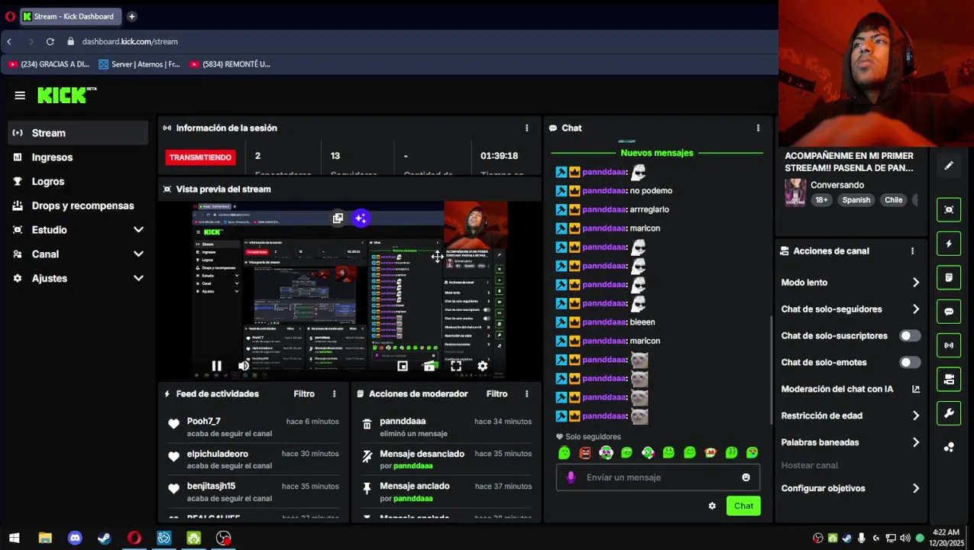This screenshot has height=550, width=974.
Task: Click the 18+ tag
Action: [821, 200]
